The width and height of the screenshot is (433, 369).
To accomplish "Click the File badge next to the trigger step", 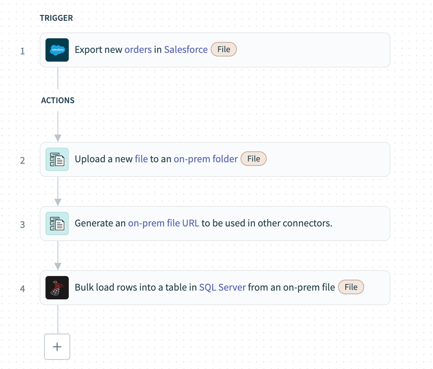I will coord(223,49).
